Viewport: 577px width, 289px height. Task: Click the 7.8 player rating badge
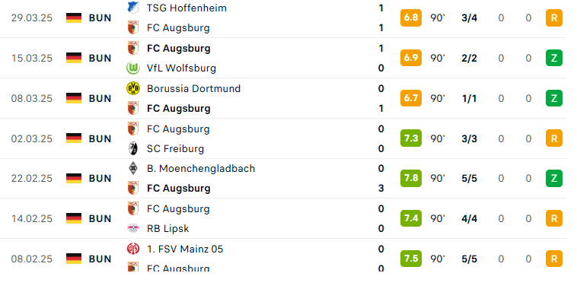[x=410, y=178]
